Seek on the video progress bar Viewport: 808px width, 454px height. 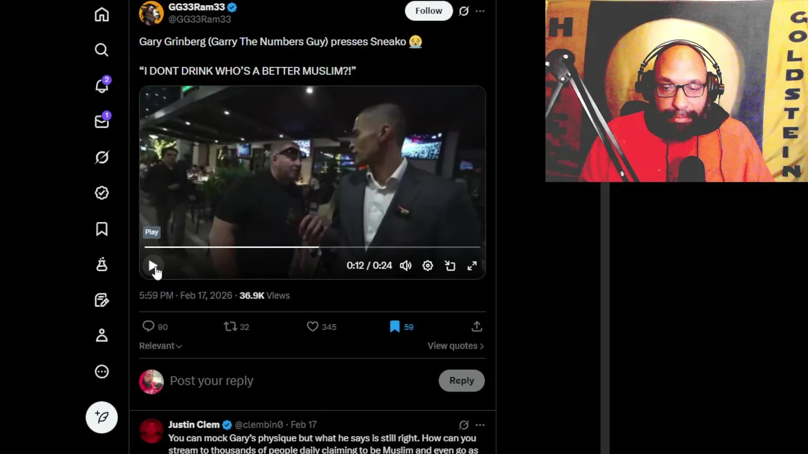[x=312, y=247]
